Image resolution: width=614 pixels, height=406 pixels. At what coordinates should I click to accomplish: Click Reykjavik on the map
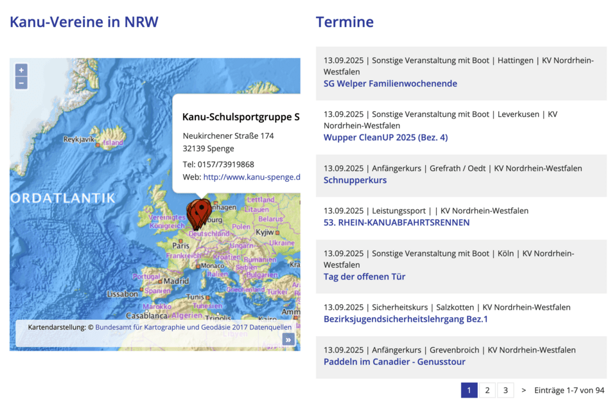click(x=80, y=139)
